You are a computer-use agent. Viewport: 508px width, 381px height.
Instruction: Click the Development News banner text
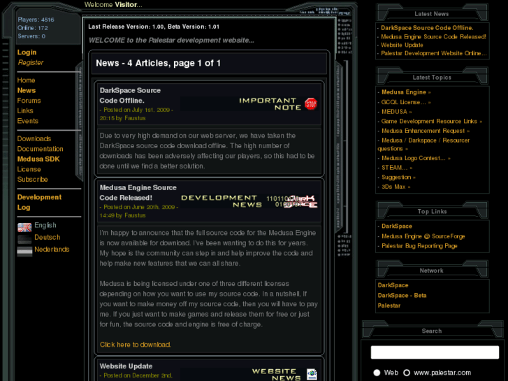(x=222, y=201)
